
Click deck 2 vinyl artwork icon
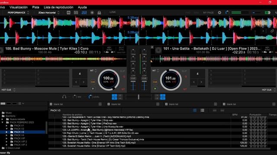tap(158, 50)
